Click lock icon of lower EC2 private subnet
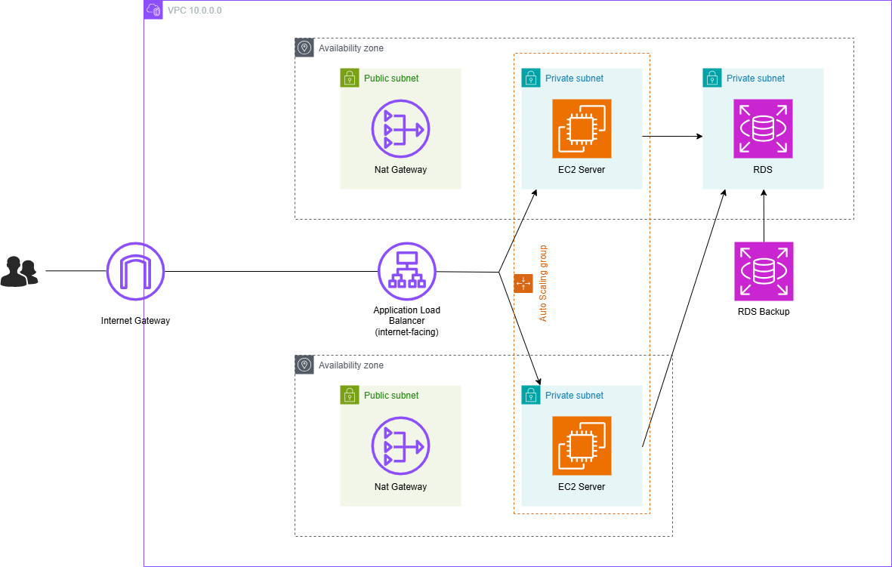This screenshot has width=892, height=567. (531, 396)
